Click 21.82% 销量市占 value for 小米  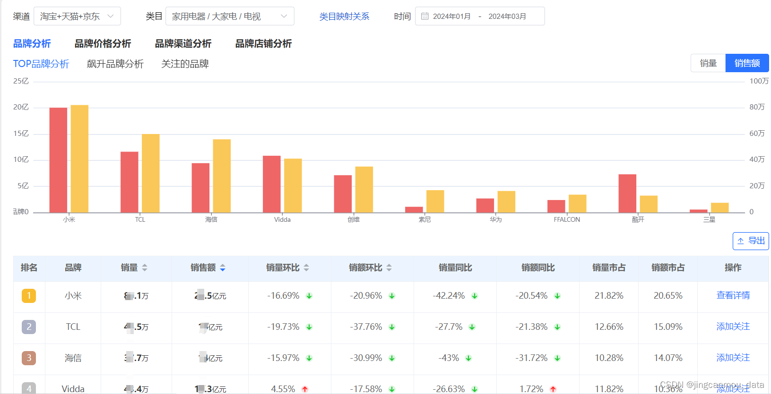coord(609,296)
